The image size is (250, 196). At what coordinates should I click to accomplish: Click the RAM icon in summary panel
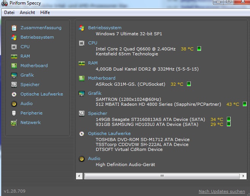click(82, 63)
